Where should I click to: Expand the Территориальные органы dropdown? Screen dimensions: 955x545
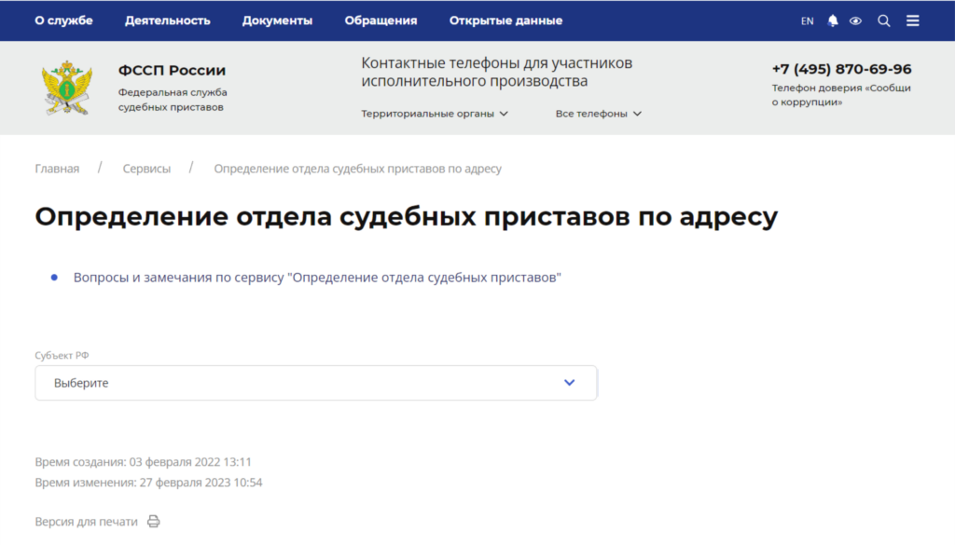click(x=435, y=114)
